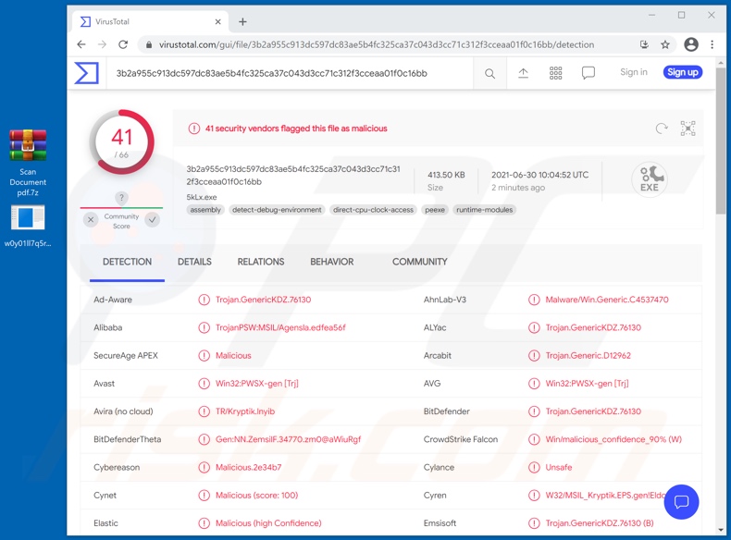Click the Scan Document pdf.7z desktop icon
The height and width of the screenshot is (540, 731).
(x=28, y=163)
